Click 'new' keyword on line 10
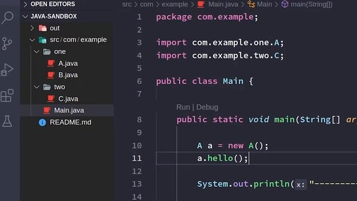This screenshot has height=201, width=357. [235, 146]
